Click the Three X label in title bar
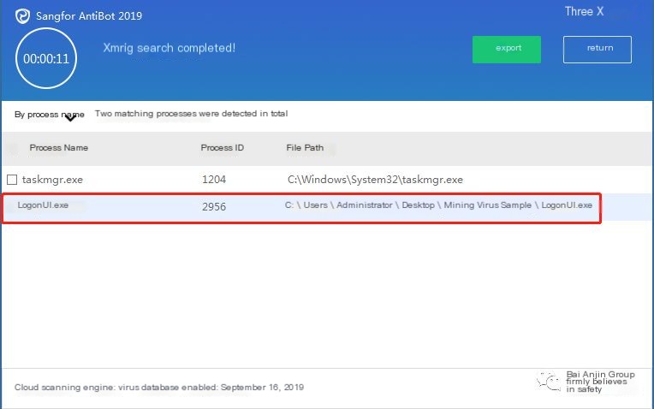This screenshot has width=654, height=409. pos(584,12)
